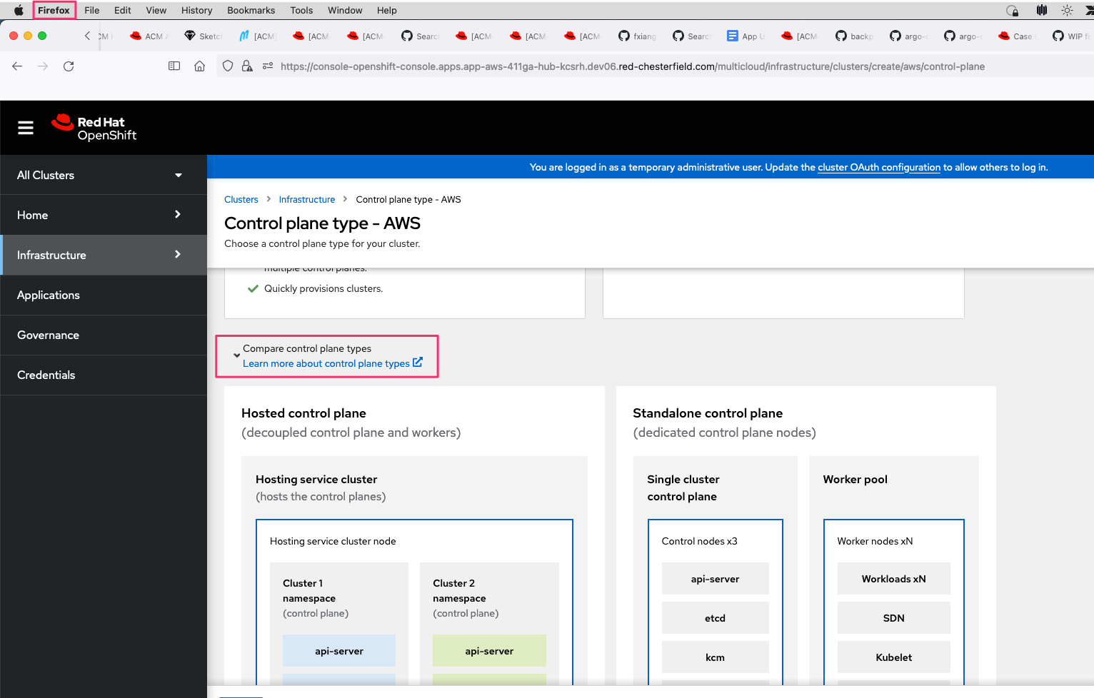Click the SDN box under Worker nodes
The image size is (1094, 698).
click(x=894, y=618)
